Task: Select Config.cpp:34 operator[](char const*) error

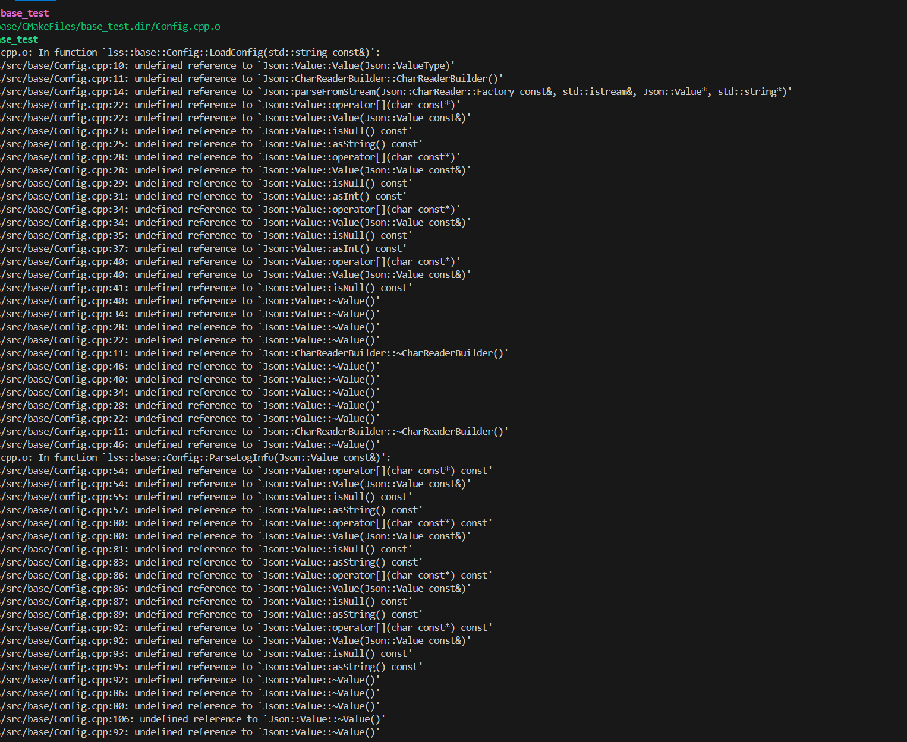Action: [x=231, y=209]
